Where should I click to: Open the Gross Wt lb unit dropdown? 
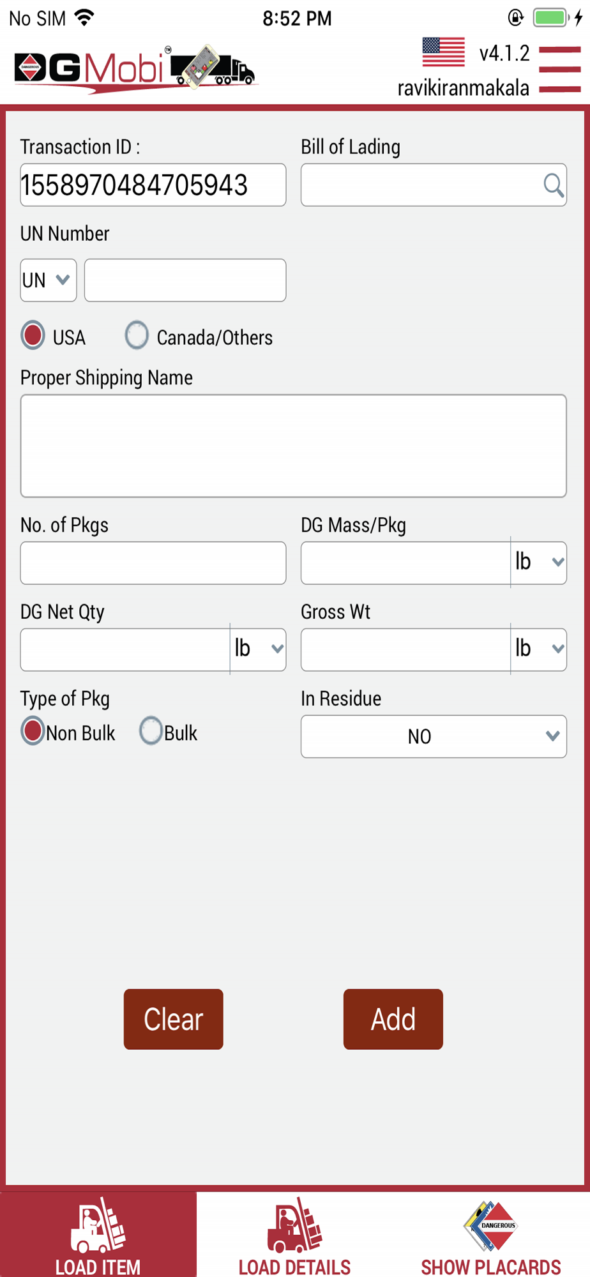click(x=539, y=649)
